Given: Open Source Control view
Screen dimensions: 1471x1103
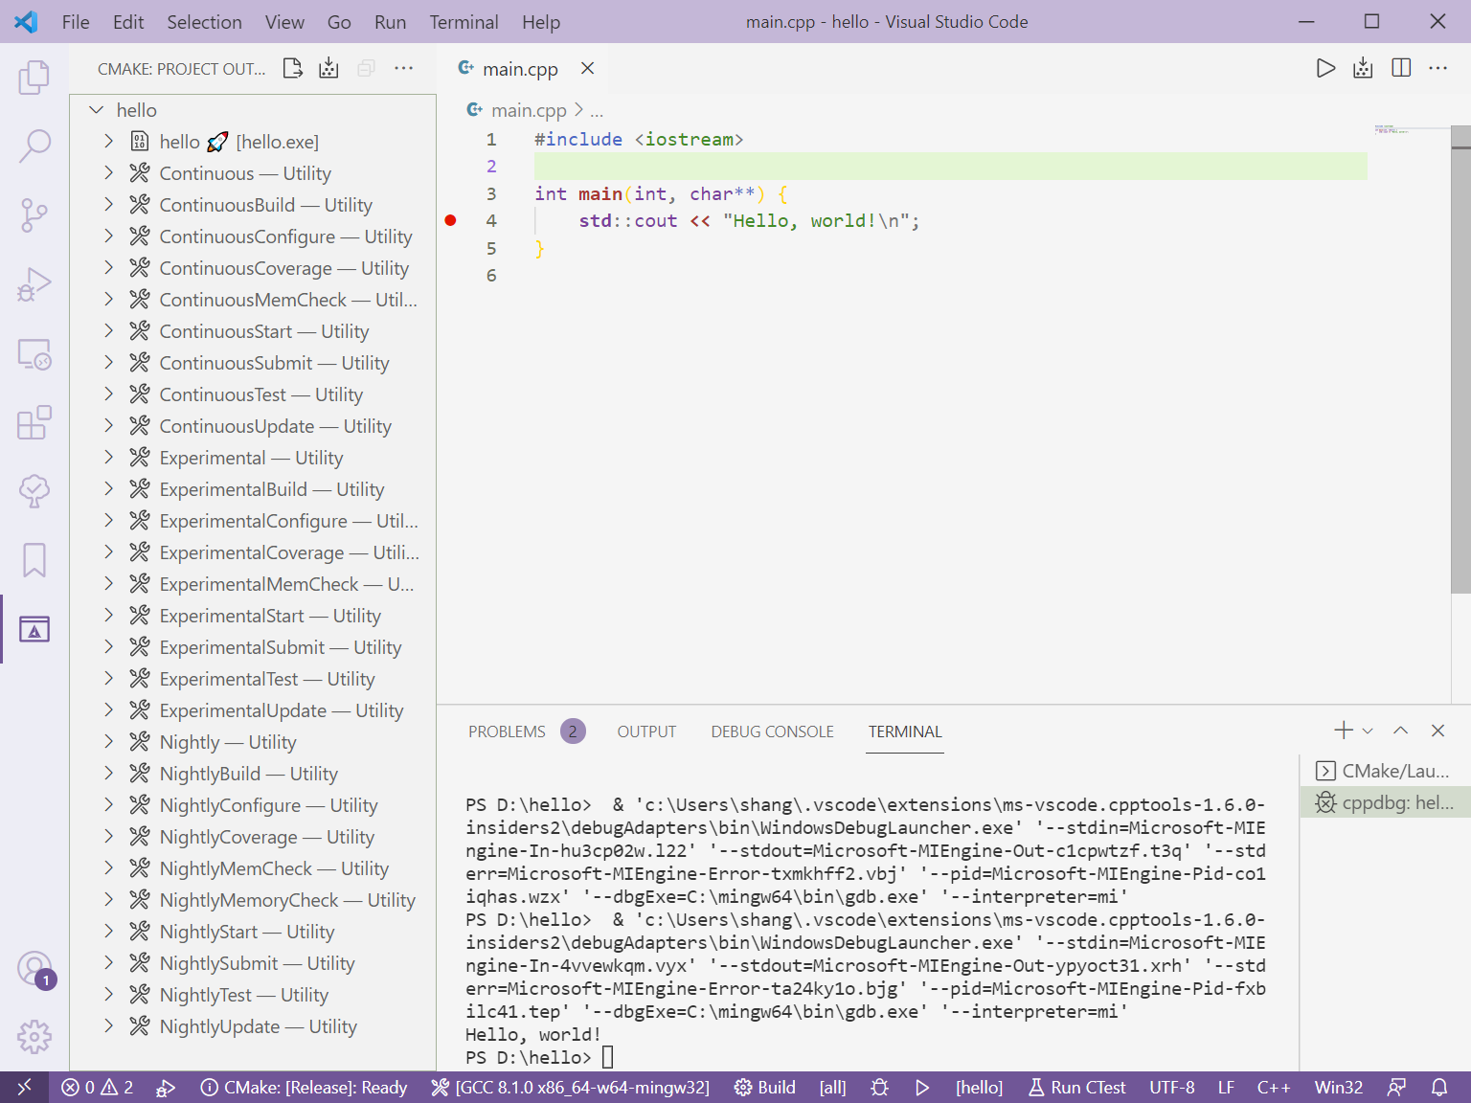Looking at the screenshot, I should [34, 214].
